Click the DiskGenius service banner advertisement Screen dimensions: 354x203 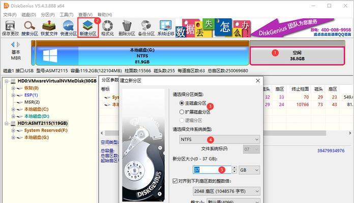click(x=263, y=28)
